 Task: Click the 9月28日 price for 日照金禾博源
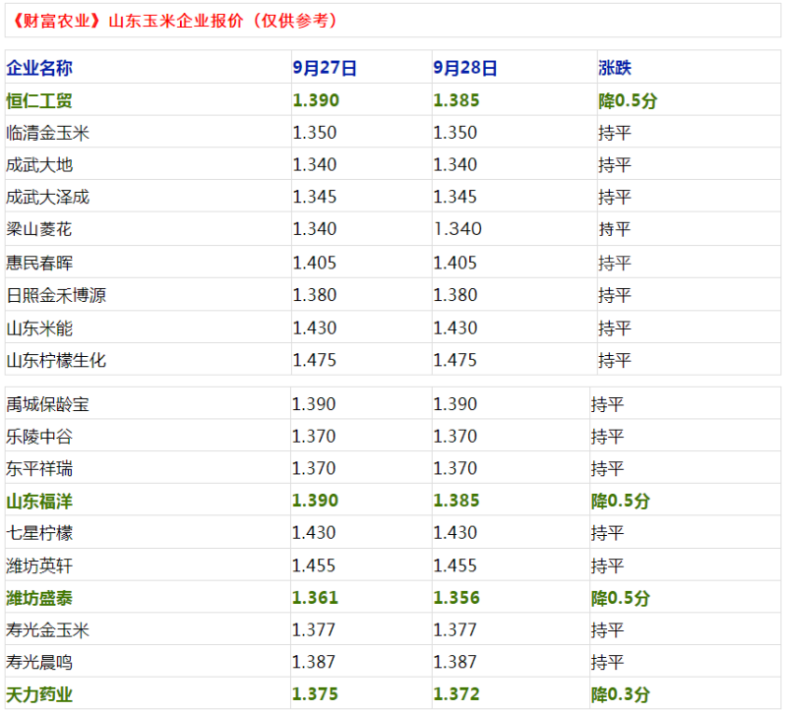[455, 295]
